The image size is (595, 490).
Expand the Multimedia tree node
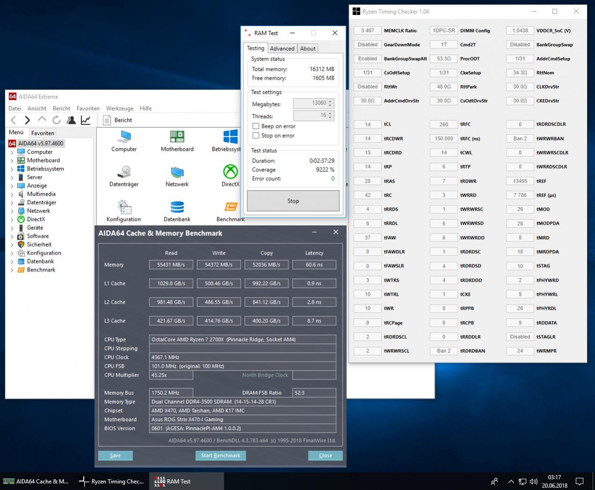12,194
